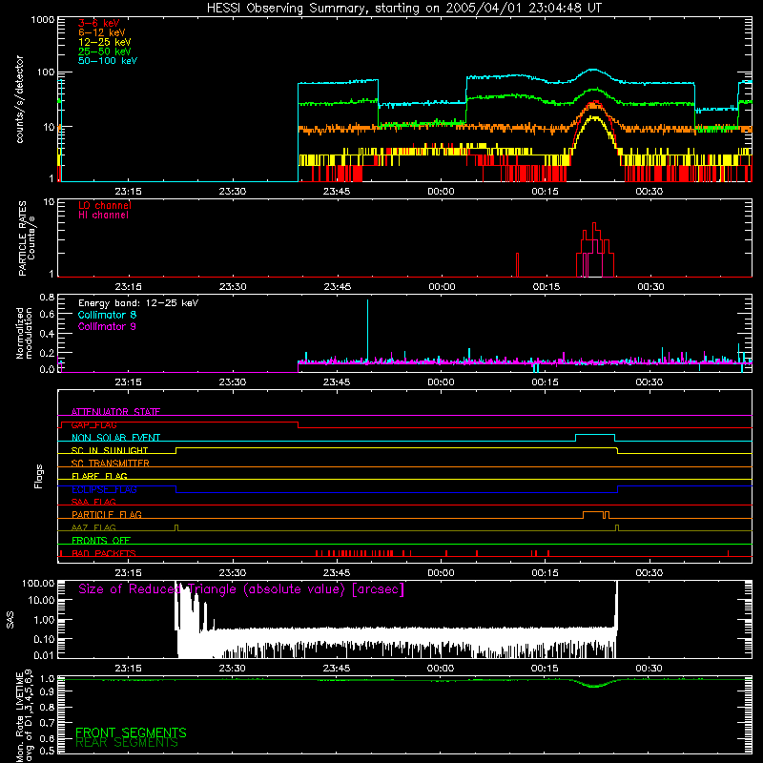Click the GAP_FLAG label
763x763 pixels.
[93, 424]
